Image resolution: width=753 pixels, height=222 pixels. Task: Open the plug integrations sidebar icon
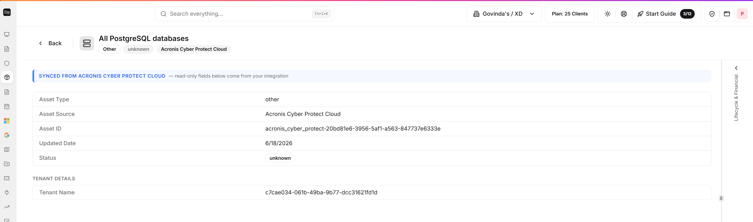click(7, 192)
